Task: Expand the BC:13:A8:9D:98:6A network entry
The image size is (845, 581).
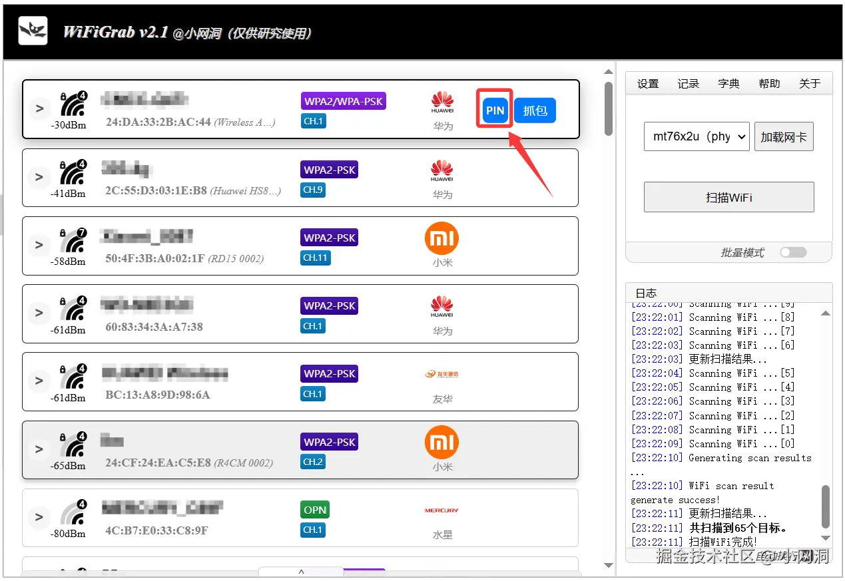Action: [39, 381]
